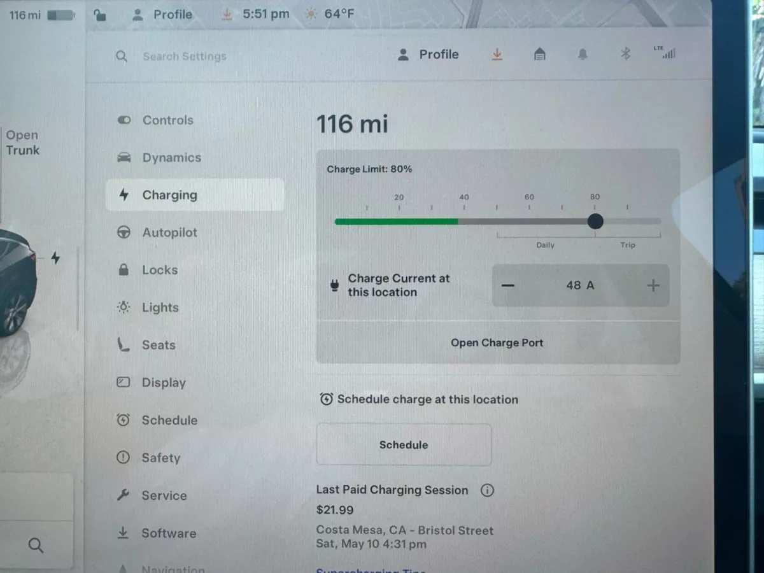Screen dimensions: 764x573
Task: Select Autopilot in settings menu
Action: click(x=169, y=233)
